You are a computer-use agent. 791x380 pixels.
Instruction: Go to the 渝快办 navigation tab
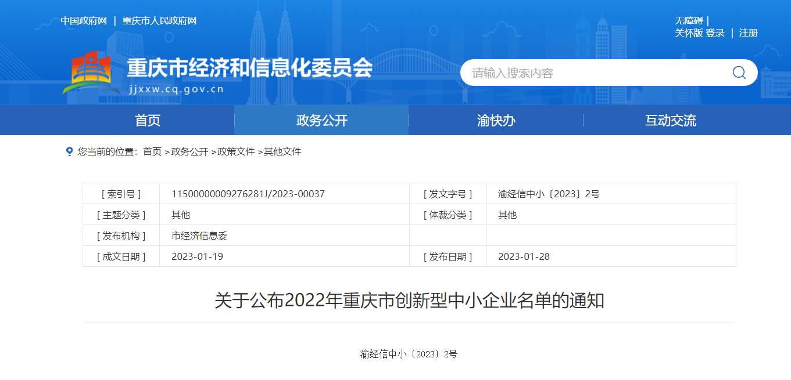pyautogui.click(x=496, y=121)
